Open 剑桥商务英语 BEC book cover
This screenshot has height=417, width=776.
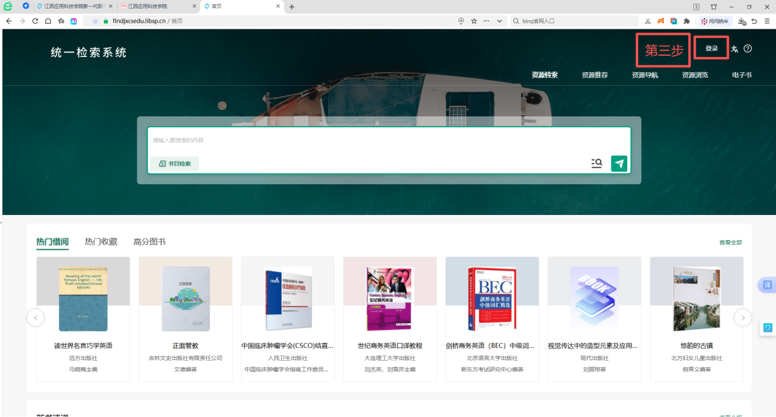492,299
